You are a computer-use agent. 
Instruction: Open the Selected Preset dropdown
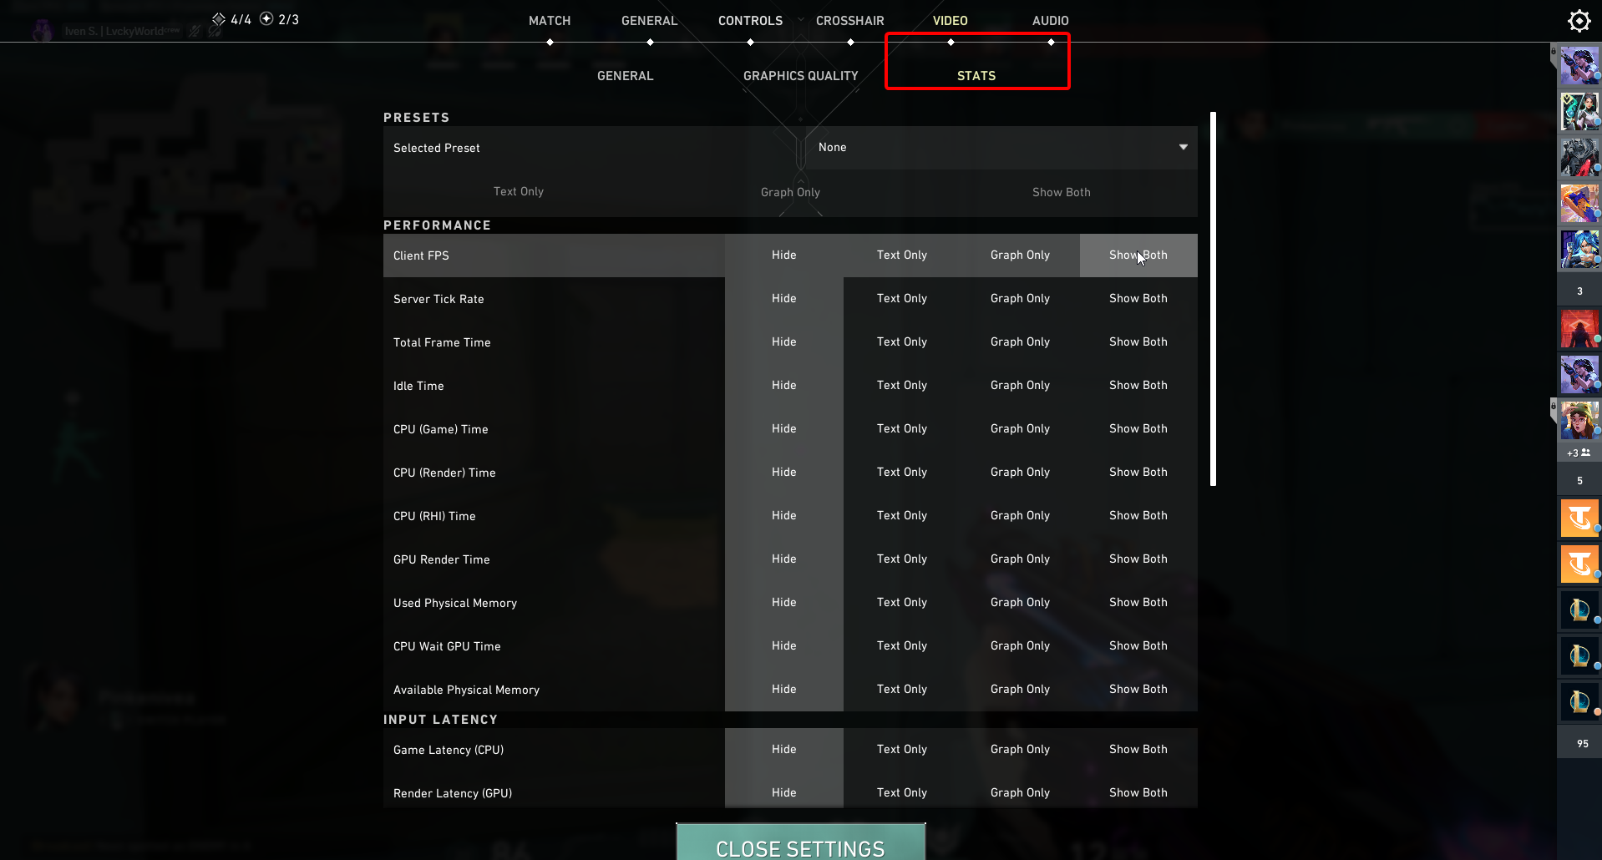[x=1000, y=148]
